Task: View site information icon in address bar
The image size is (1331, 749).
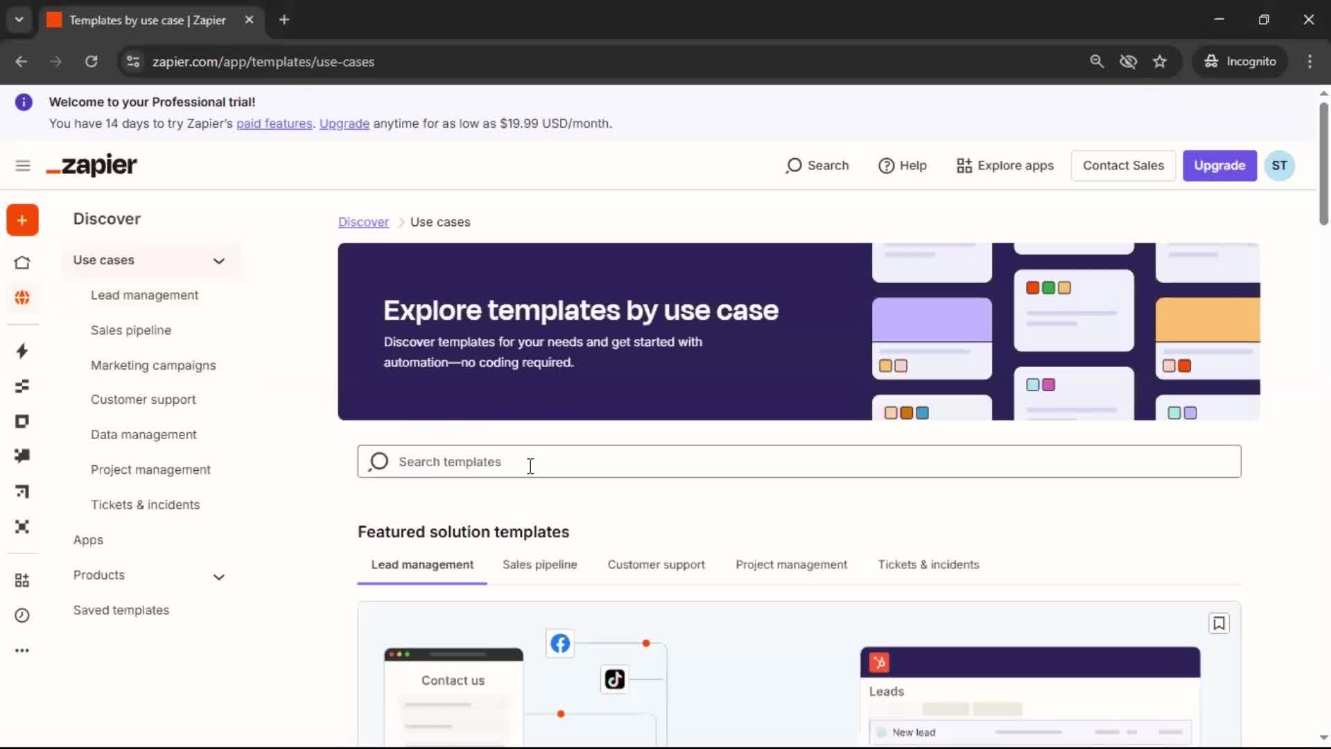Action: (x=133, y=62)
